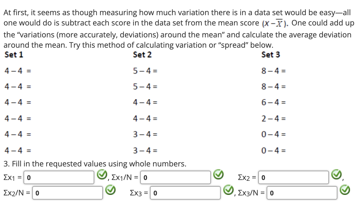Screen dimensions: 356x206
Task: Focus the Σx3 answer input box
Action: click(x=185, y=193)
